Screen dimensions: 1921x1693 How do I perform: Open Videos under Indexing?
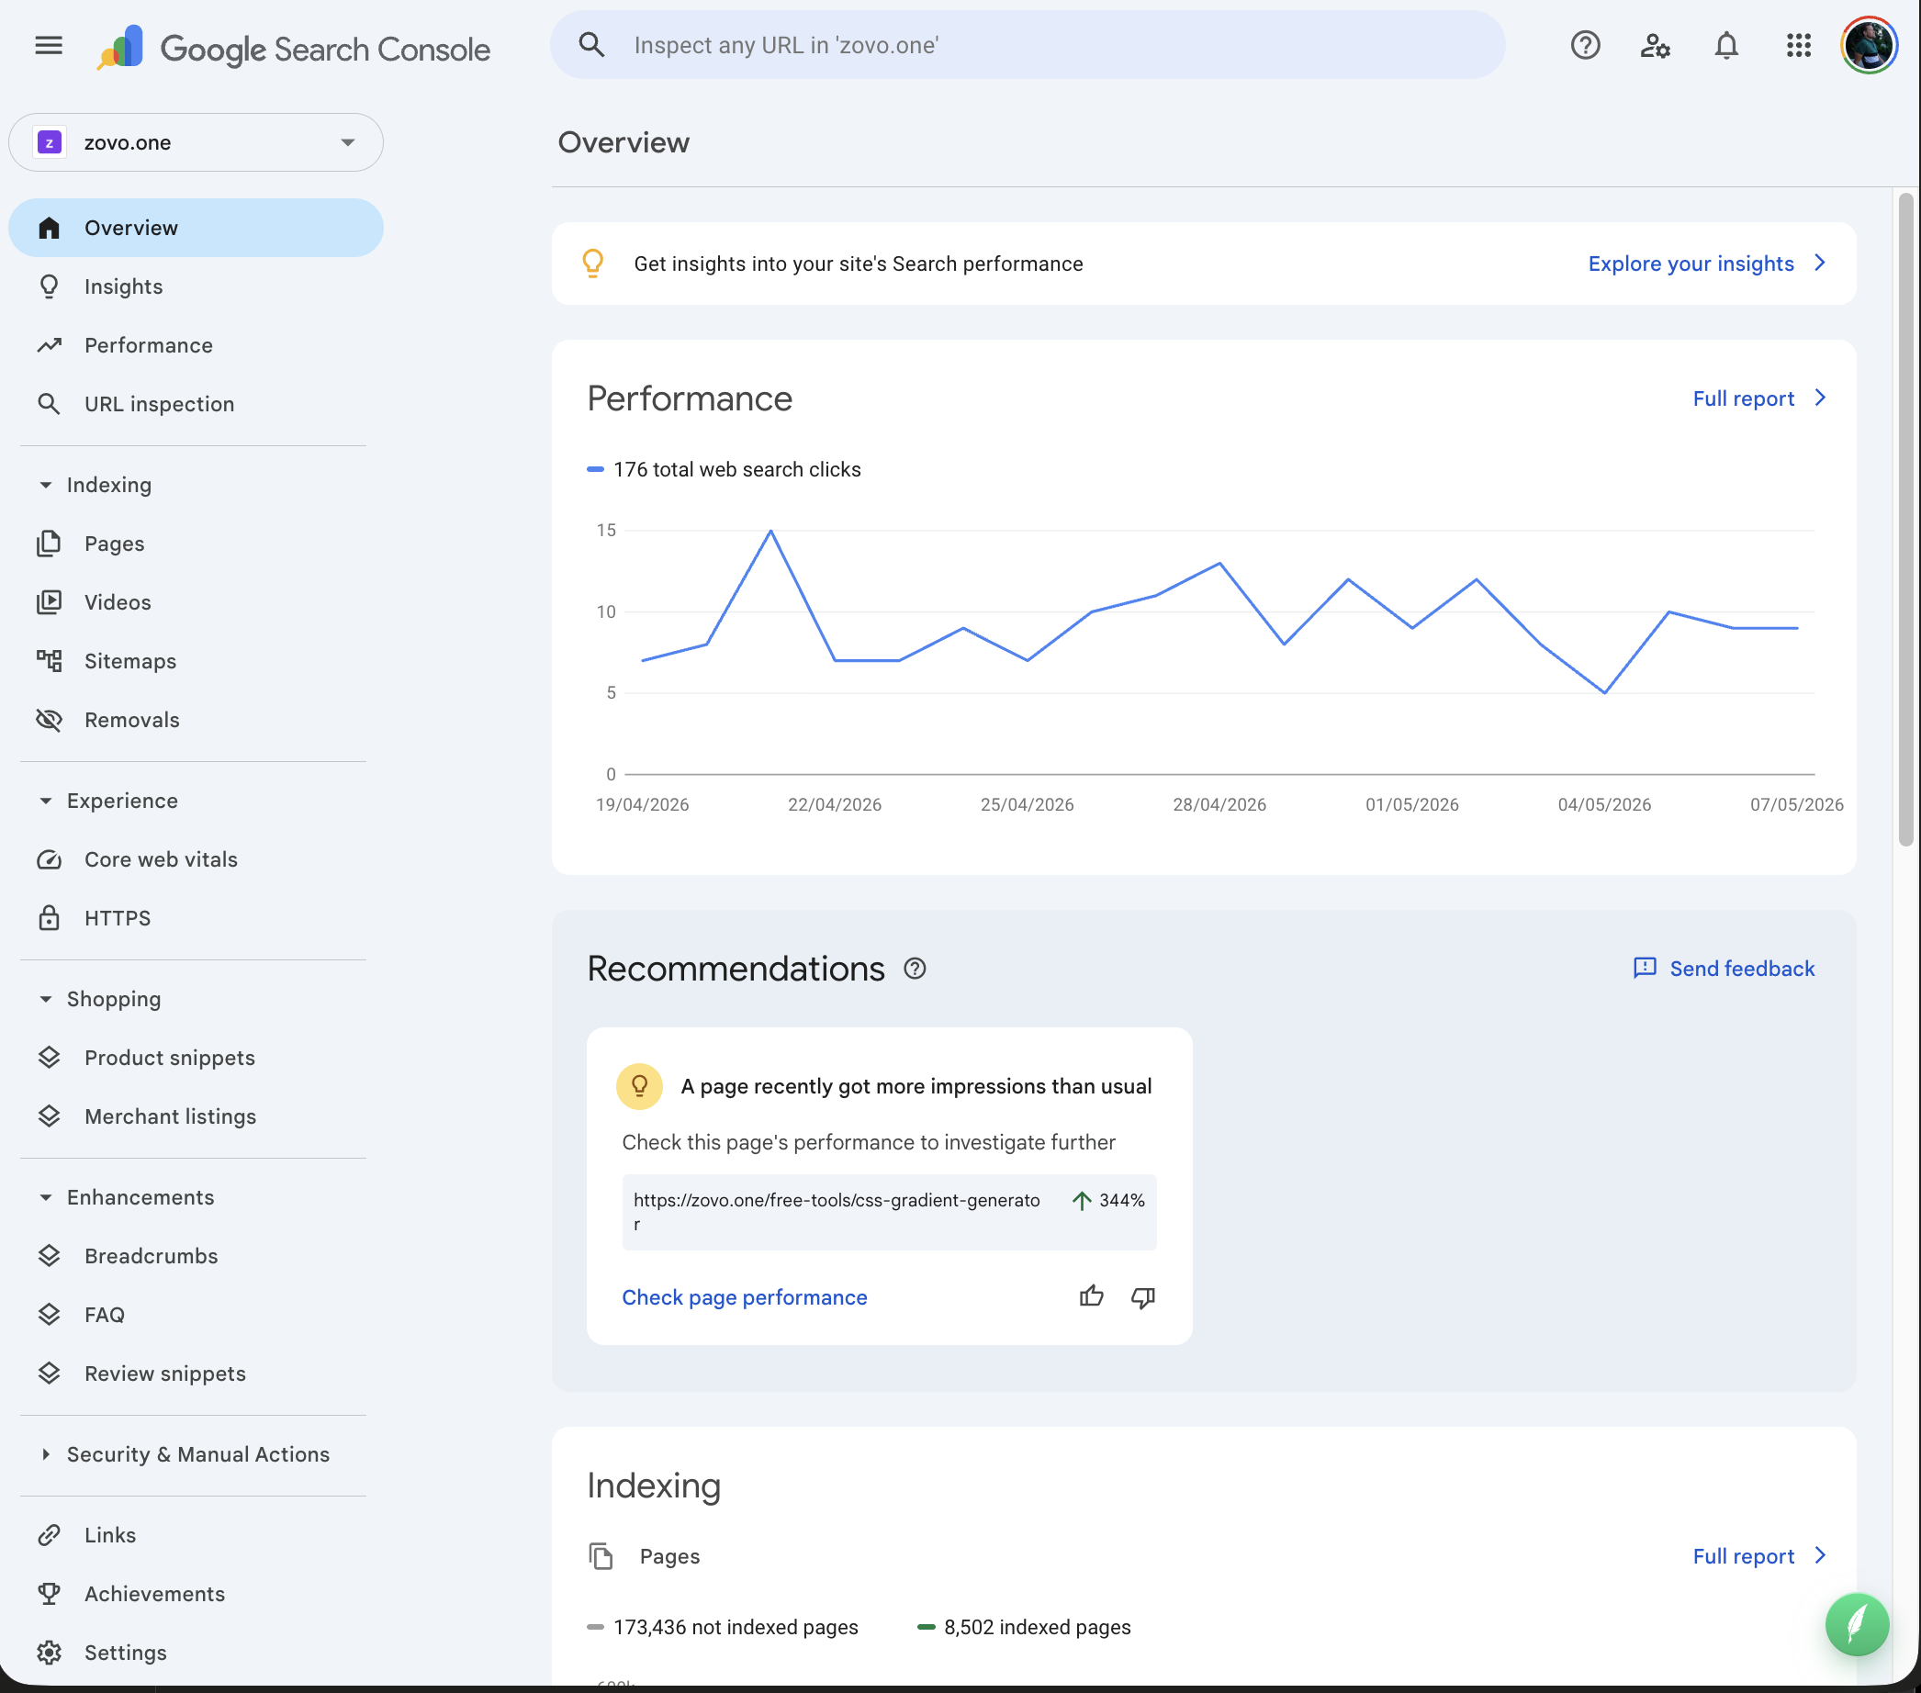point(196,602)
